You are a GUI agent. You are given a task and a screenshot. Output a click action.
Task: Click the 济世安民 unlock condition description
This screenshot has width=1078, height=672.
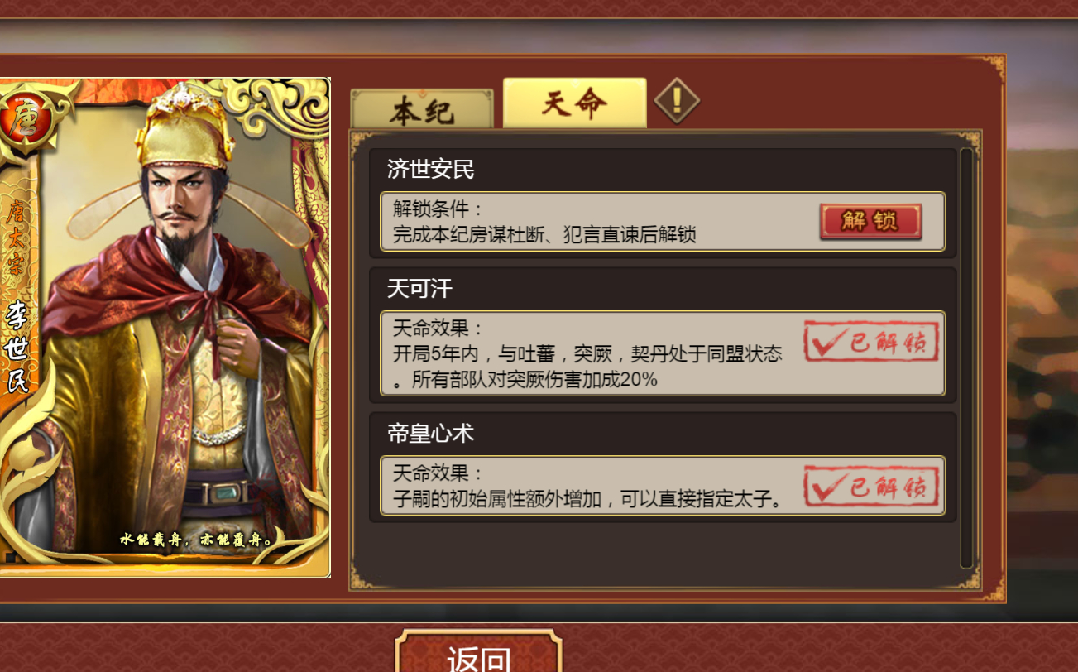click(x=544, y=222)
